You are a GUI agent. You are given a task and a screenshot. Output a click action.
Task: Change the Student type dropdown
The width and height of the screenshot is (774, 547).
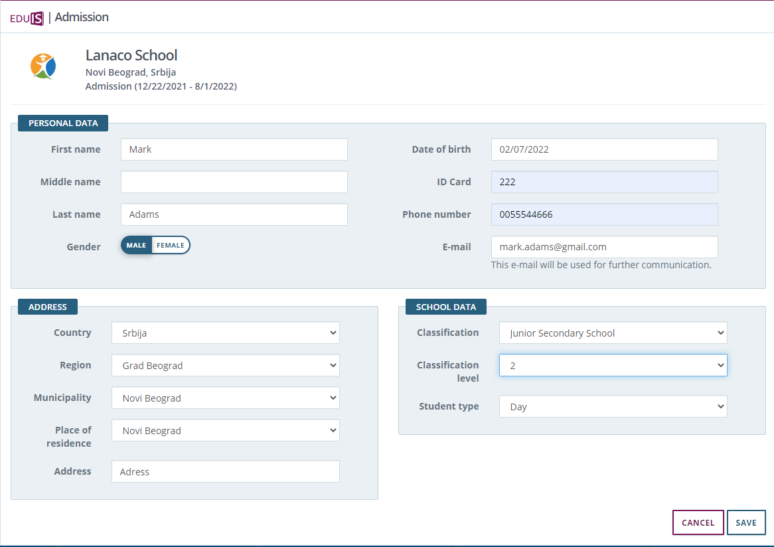click(x=613, y=407)
